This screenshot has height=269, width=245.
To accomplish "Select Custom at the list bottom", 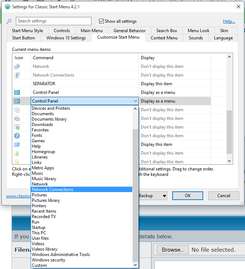I will (39, 265).
